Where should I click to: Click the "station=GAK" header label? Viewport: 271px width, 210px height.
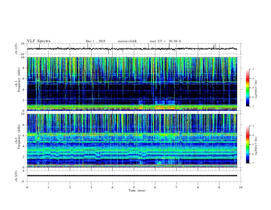pyautogui.click(x=127, y=41)
